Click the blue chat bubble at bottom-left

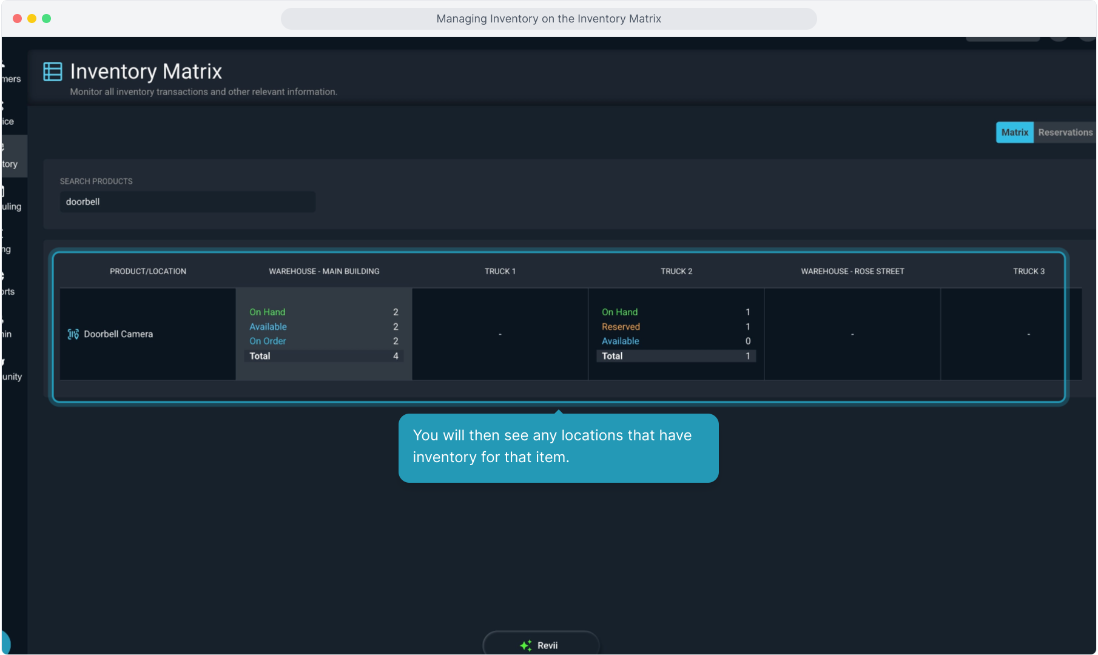click(x=5, y=643)
